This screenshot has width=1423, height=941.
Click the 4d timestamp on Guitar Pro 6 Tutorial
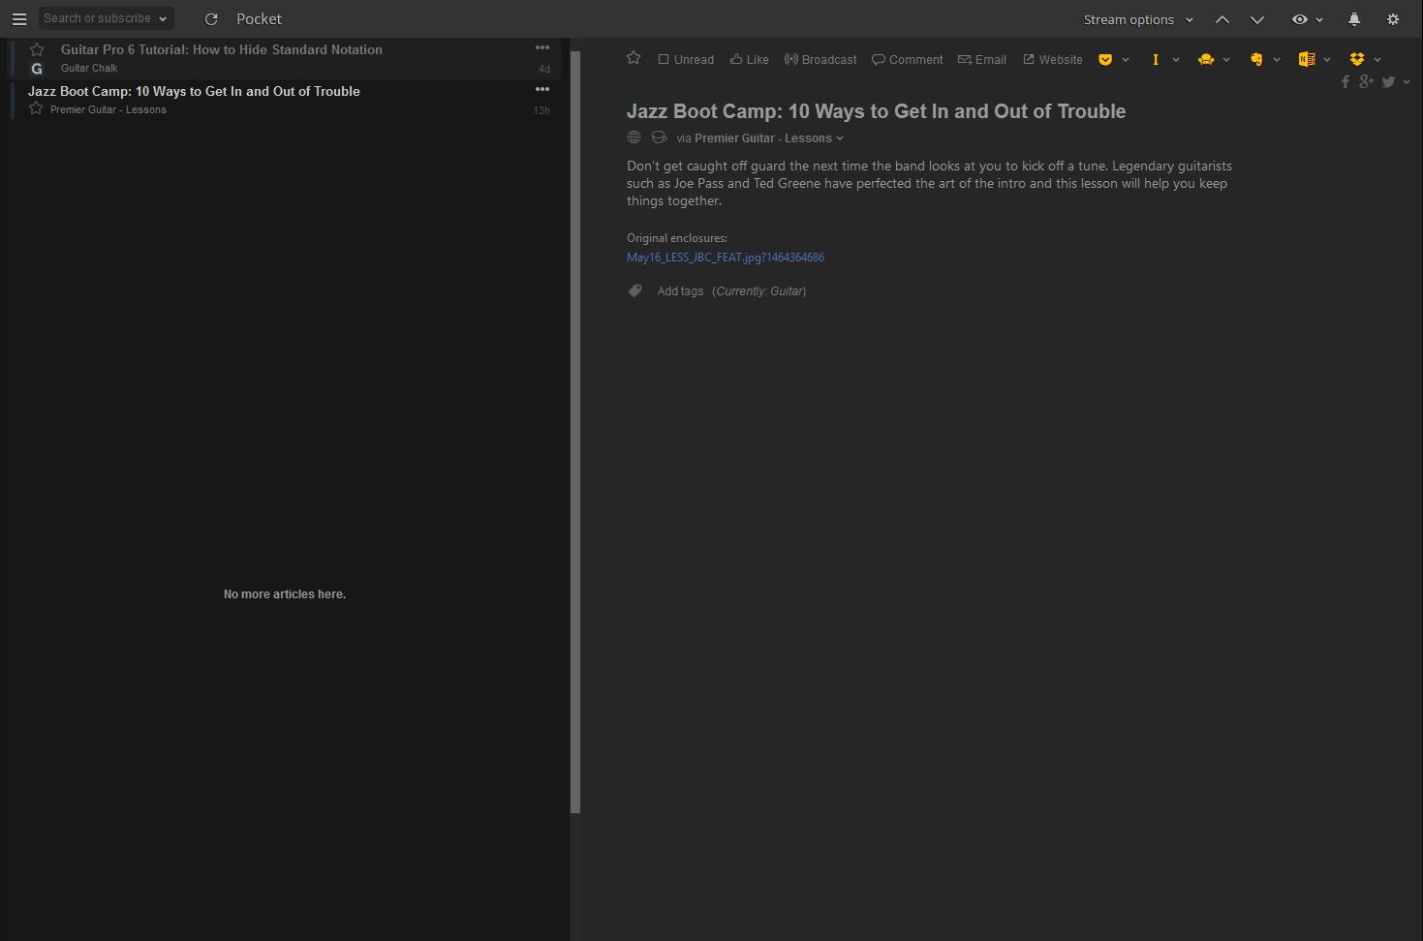coord(544,69)
